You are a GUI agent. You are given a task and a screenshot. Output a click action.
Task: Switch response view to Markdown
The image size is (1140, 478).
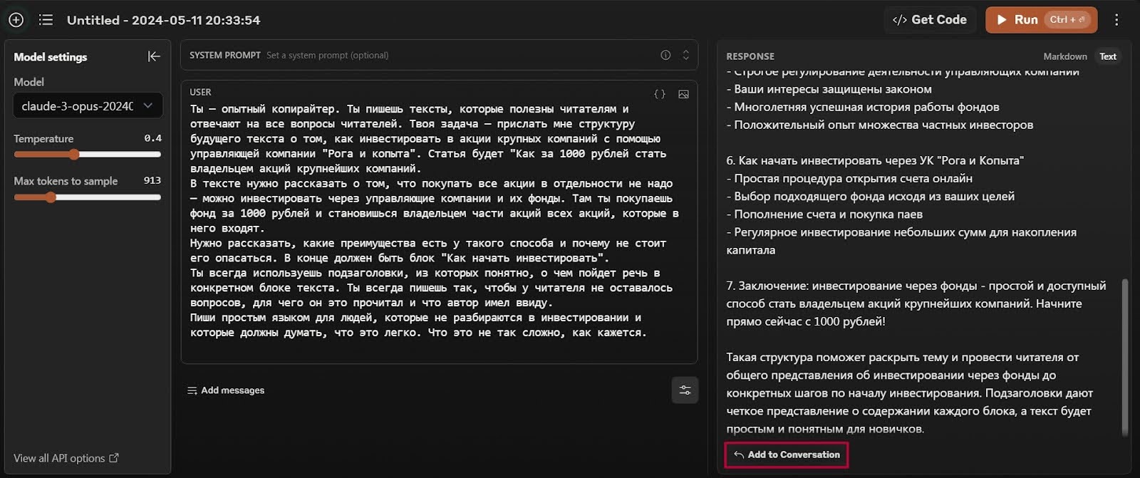[1064, 56]
